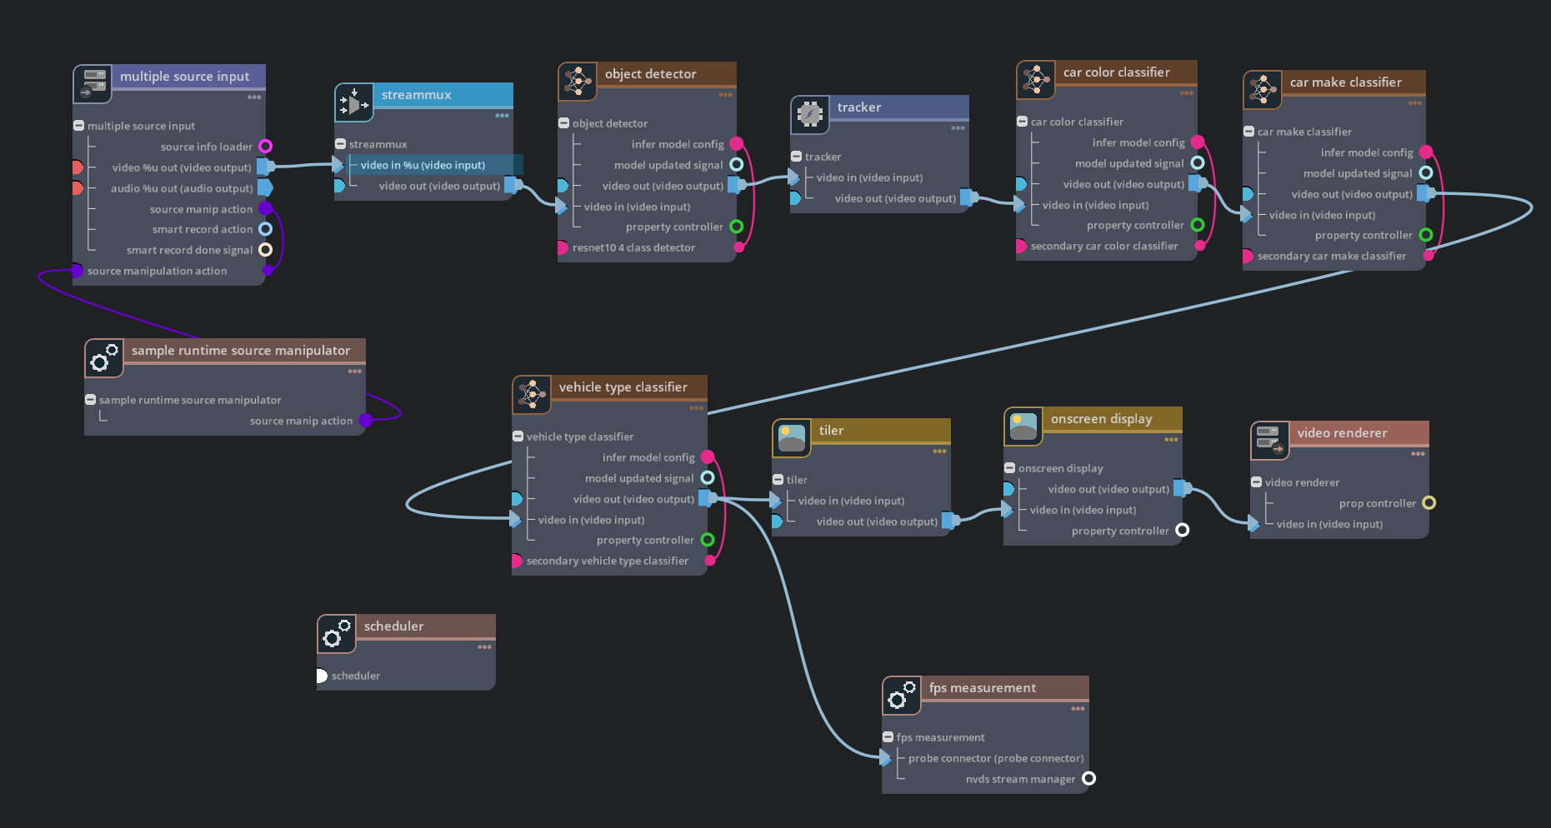Image resolution: width=1551 pixels, height=828 pixels.
Task: Open the three-dot menu on tiler node
Action: [939, 451]
